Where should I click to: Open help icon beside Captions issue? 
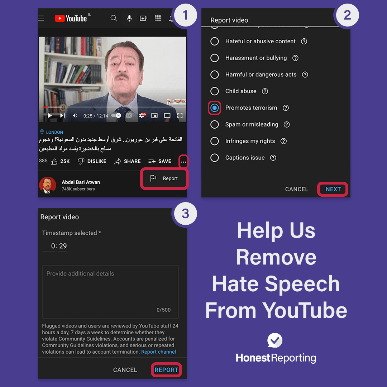pyautogui.click(x=273, y=158)
